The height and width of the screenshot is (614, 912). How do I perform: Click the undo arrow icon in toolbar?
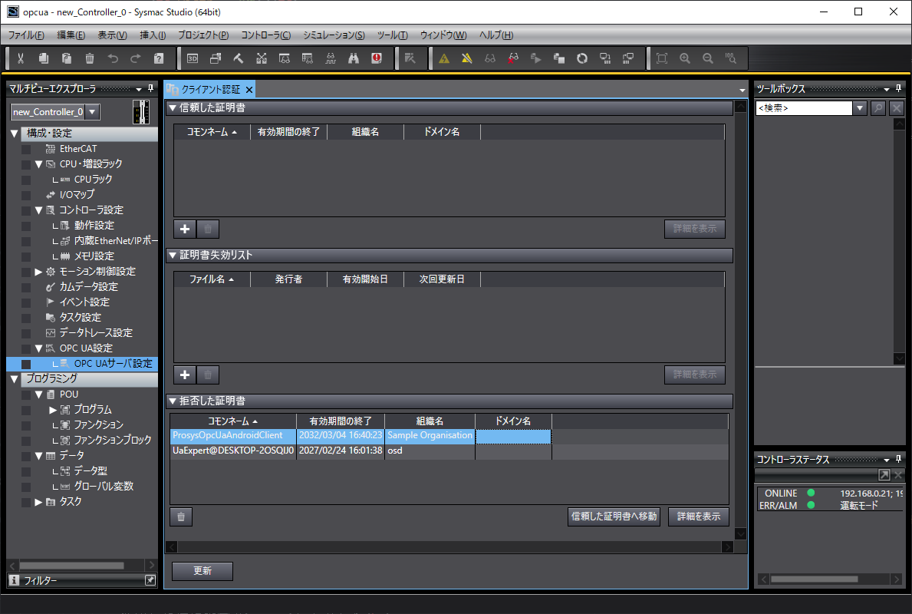click(x=113, y=58)
